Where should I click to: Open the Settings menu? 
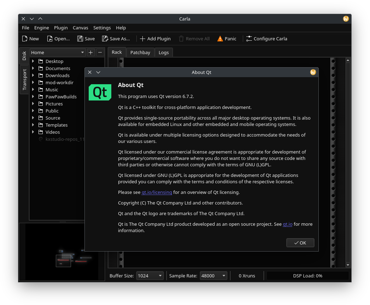tap(102, 28)
